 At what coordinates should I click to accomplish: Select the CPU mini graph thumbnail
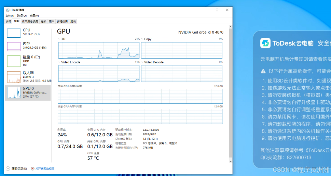coord(14,33)
